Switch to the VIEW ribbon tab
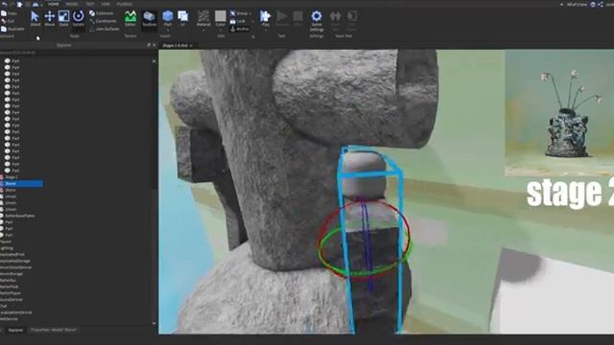This screenshot has height=345, width=614. (x=106, y=4)
